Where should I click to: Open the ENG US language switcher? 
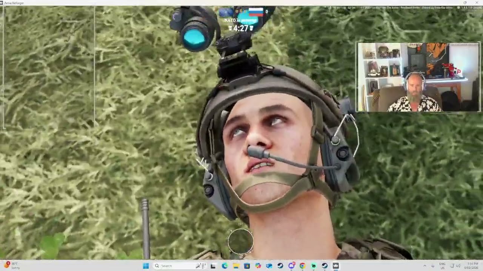442,266
